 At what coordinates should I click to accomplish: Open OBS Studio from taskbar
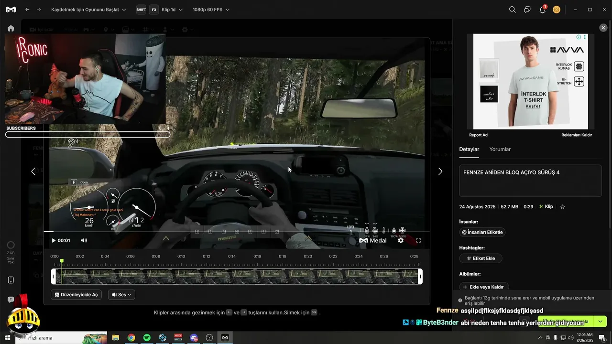click(x=209, y=338)
